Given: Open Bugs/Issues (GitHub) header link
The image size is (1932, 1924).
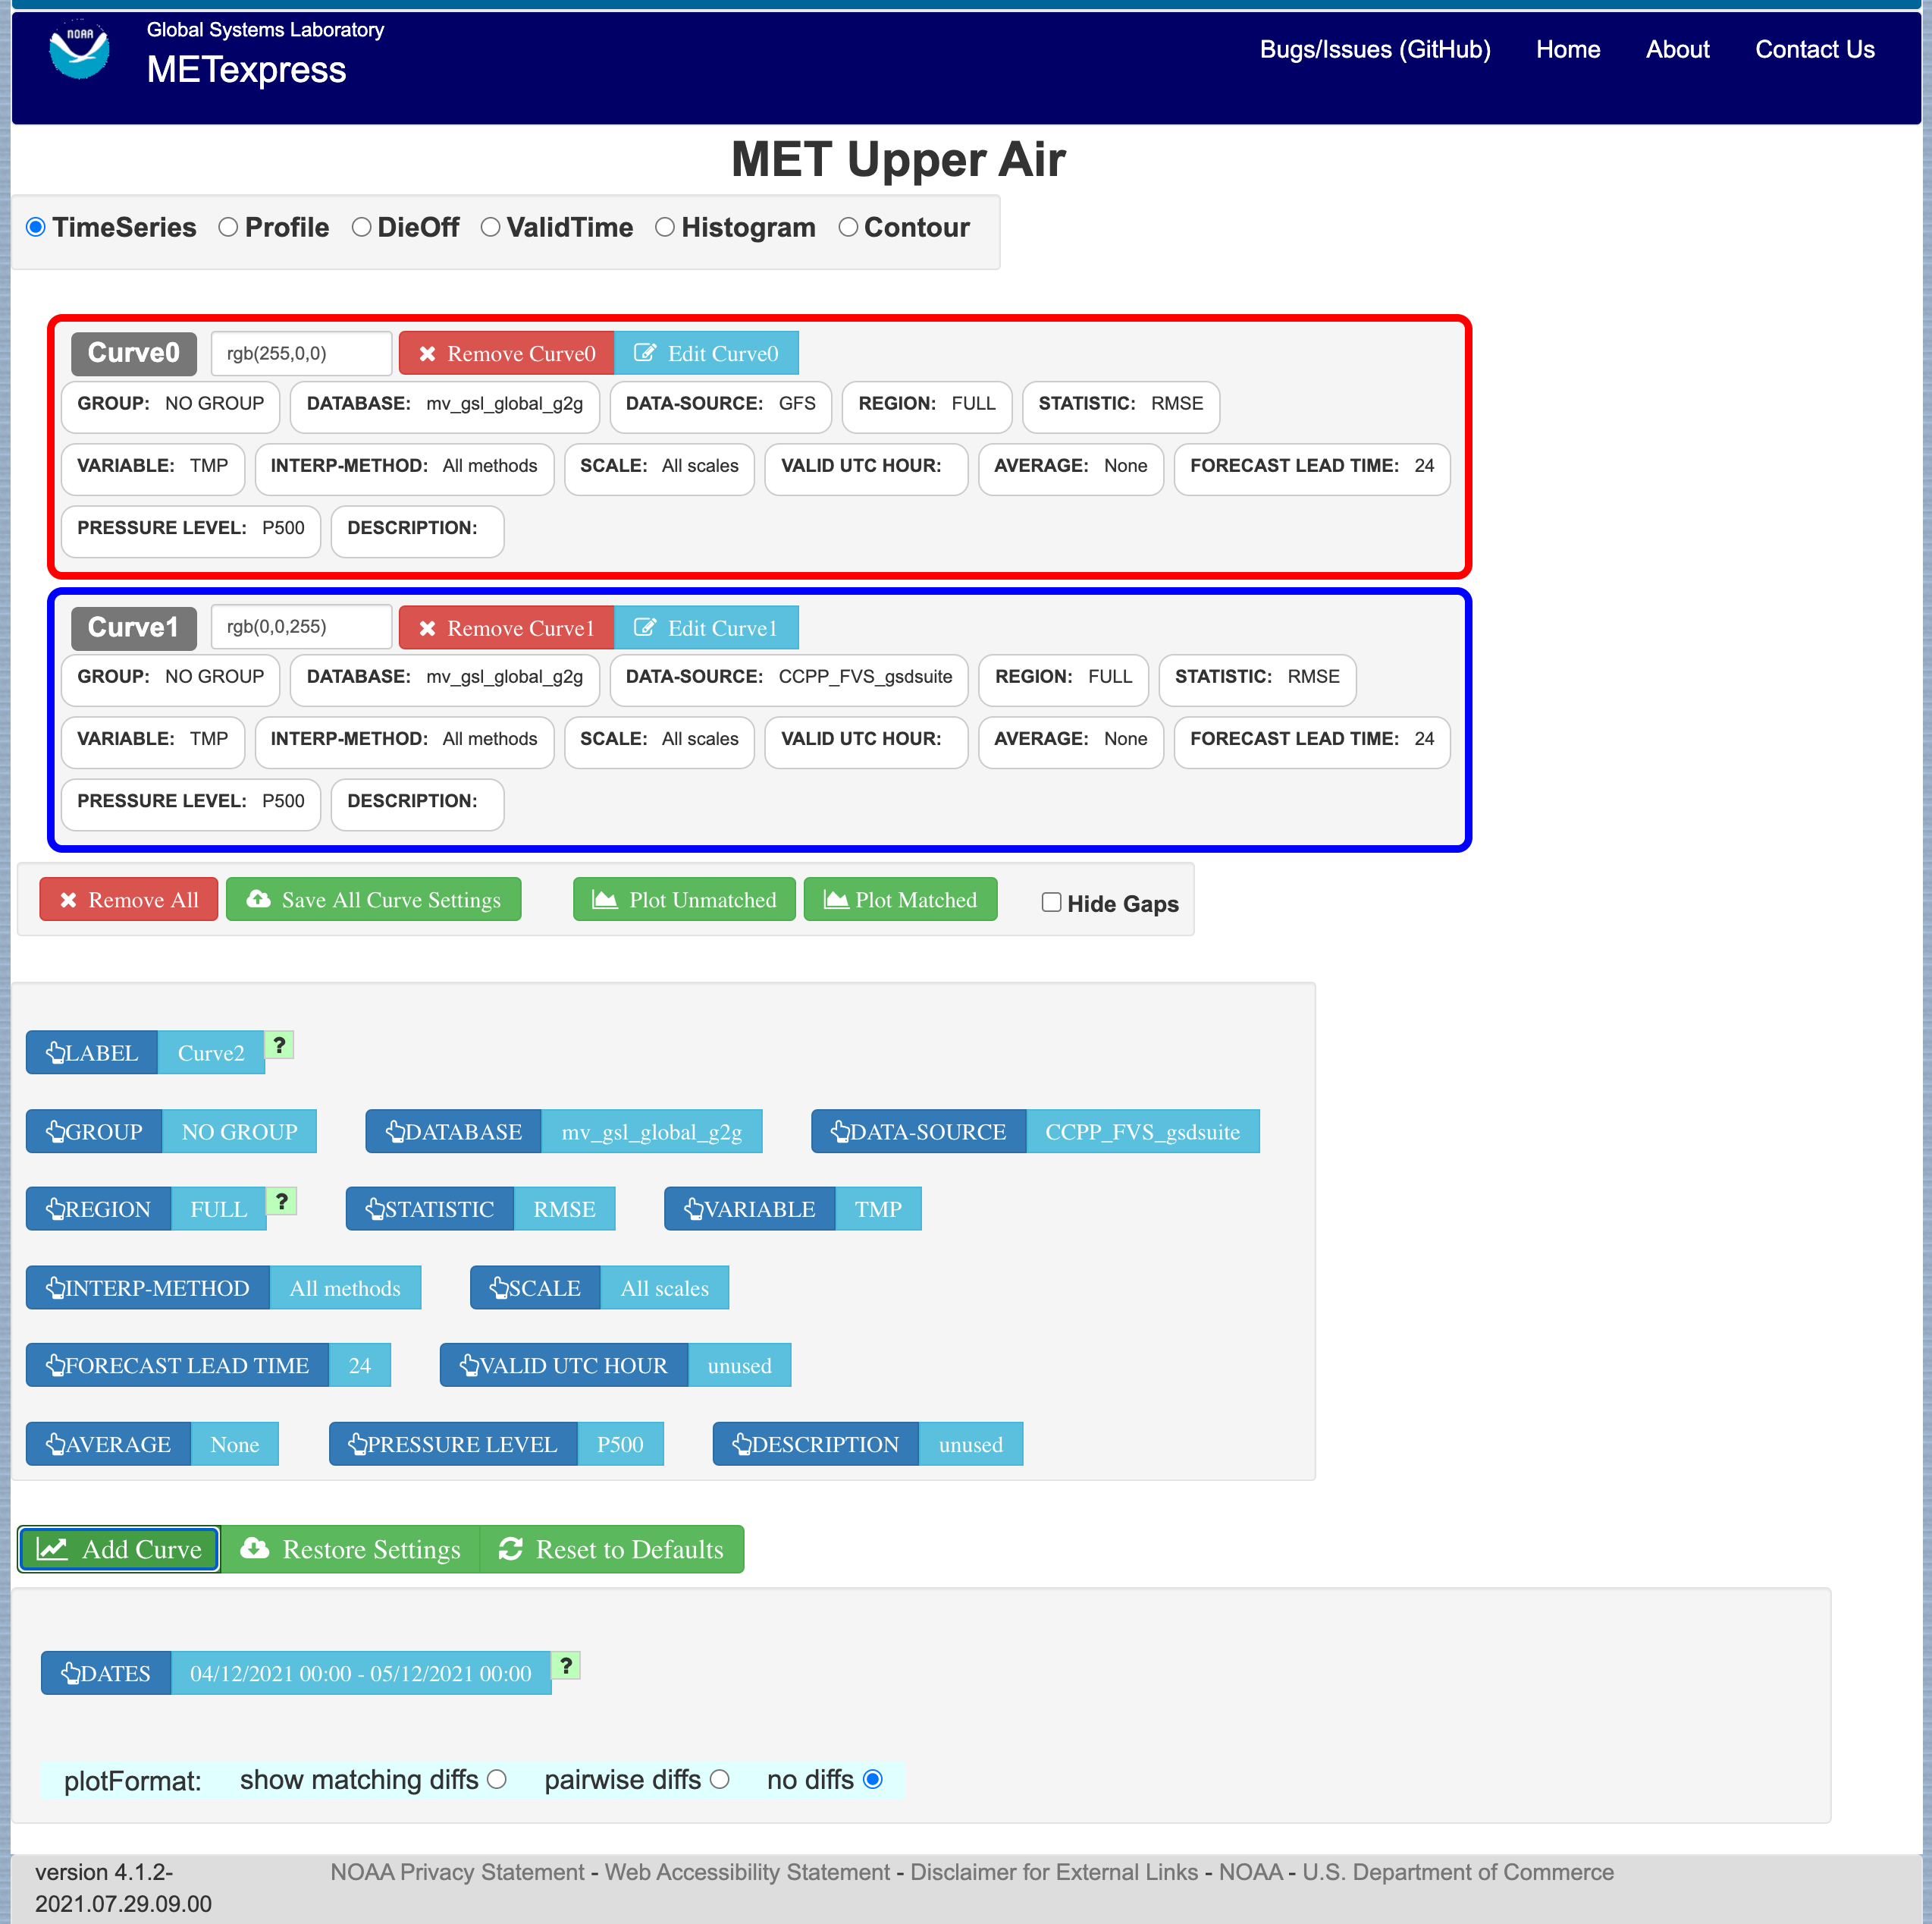Looking at the screenshot, I should click(1375, 49).
